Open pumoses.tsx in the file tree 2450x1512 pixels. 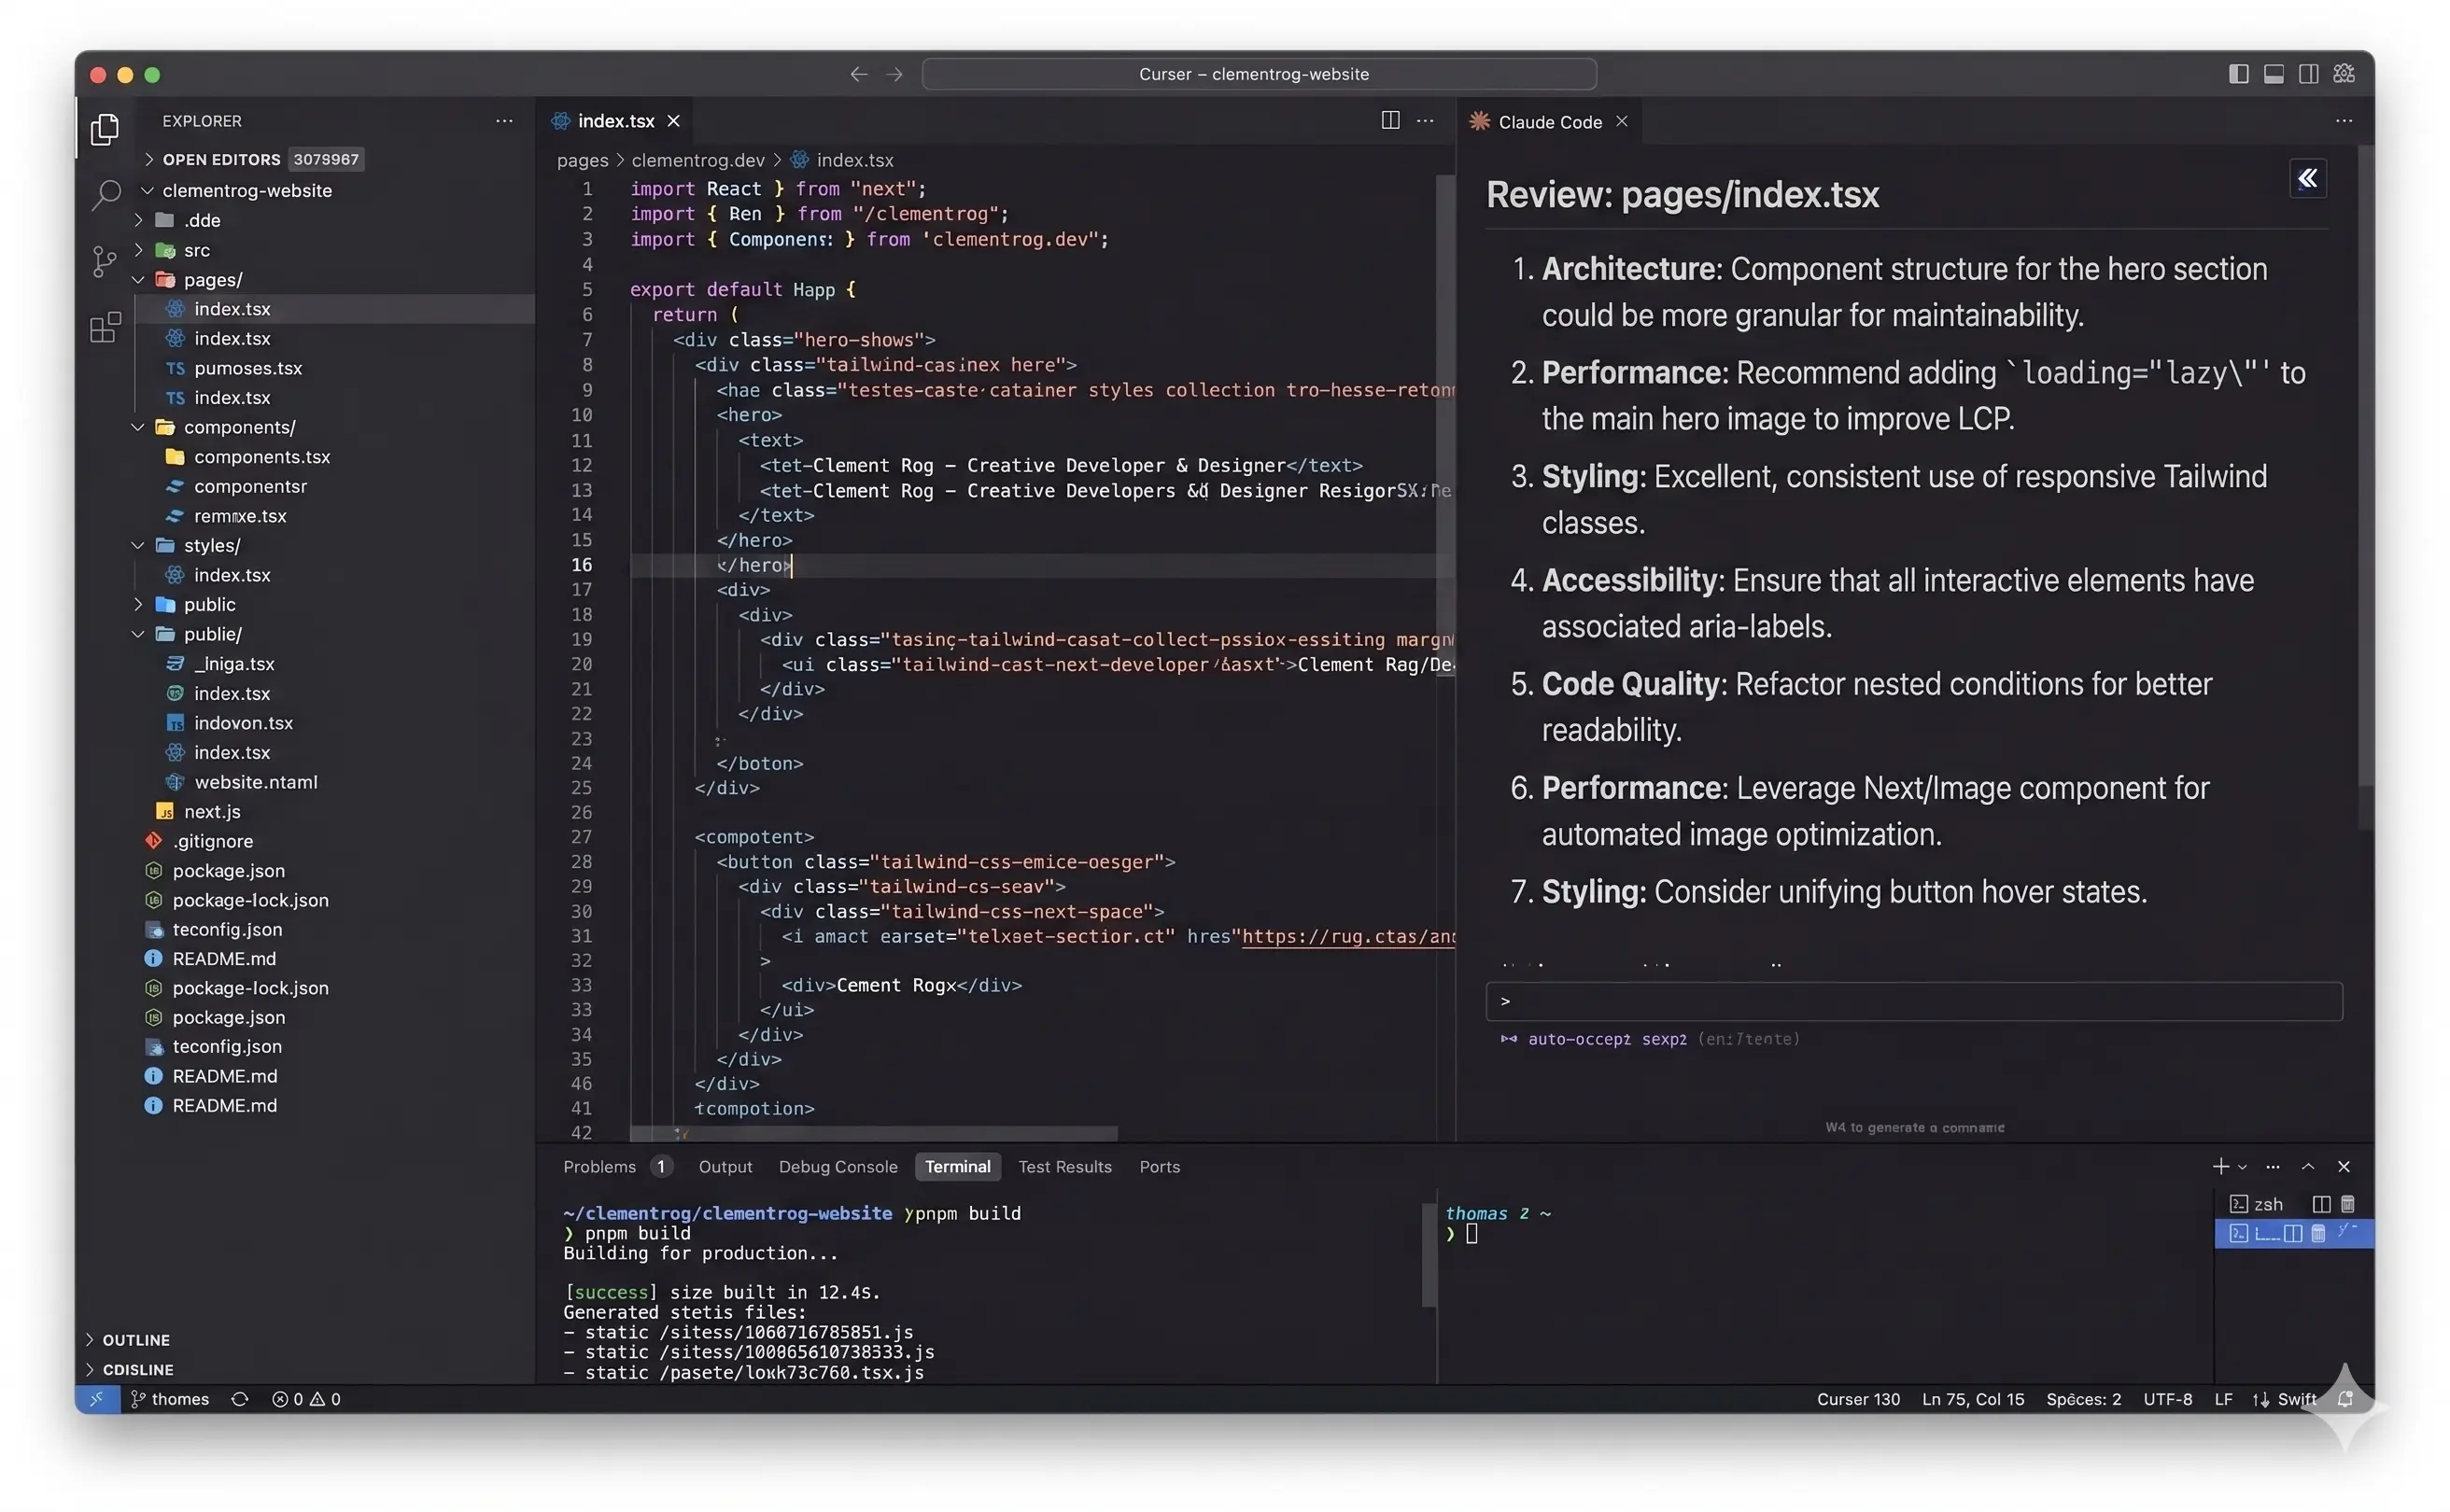point(248,368)
